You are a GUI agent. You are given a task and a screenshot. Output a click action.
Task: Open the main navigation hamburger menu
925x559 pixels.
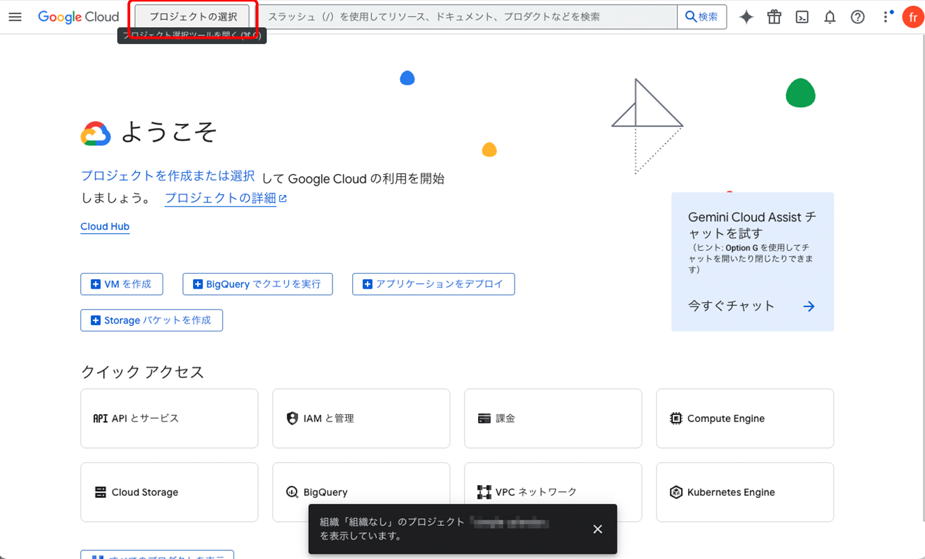click(15, 17)
